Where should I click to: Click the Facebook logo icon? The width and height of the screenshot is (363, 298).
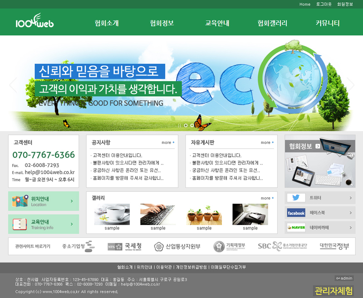296,213
